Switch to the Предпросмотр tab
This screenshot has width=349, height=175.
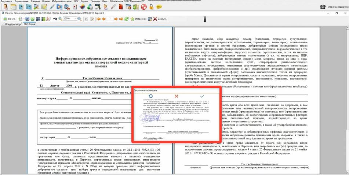pos(13,24)
